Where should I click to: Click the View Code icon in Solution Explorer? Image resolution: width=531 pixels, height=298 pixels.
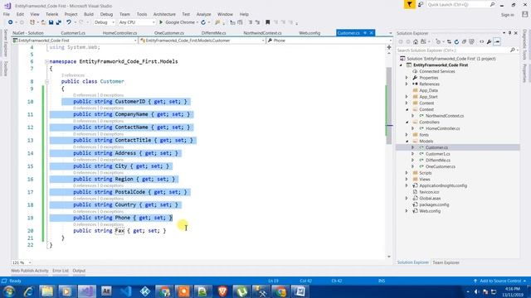pyautogui.click(x=481, y=42)
